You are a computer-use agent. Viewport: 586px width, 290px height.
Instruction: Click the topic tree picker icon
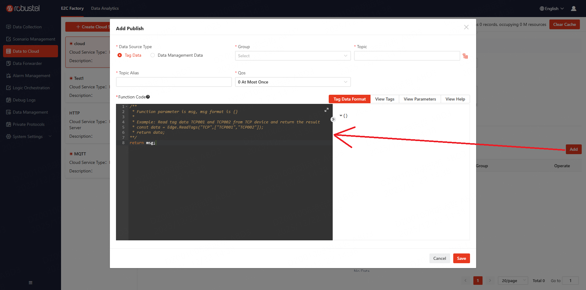coord(465,56)
